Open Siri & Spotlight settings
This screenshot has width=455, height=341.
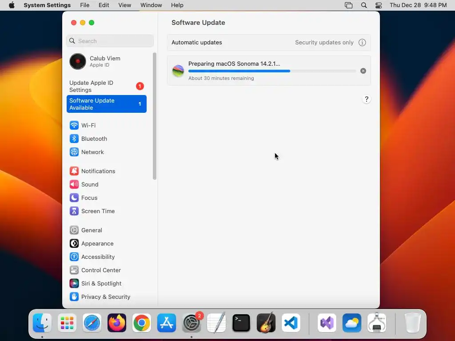[106, 284]
